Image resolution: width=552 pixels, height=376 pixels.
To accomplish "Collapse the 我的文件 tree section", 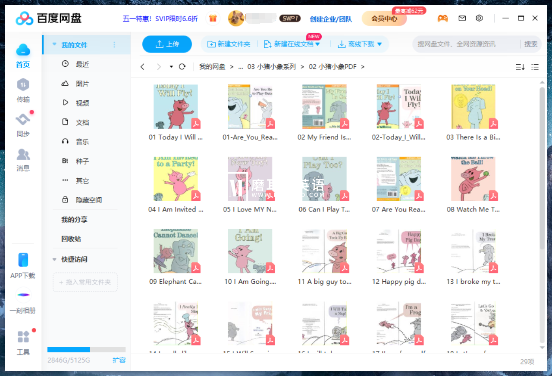I will click(x=53, y=44).
